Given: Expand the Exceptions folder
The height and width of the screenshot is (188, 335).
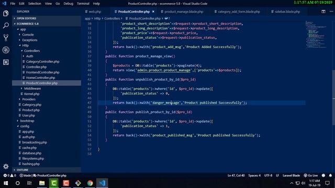Looking at the screenshot, I should [x=29, y=40].
